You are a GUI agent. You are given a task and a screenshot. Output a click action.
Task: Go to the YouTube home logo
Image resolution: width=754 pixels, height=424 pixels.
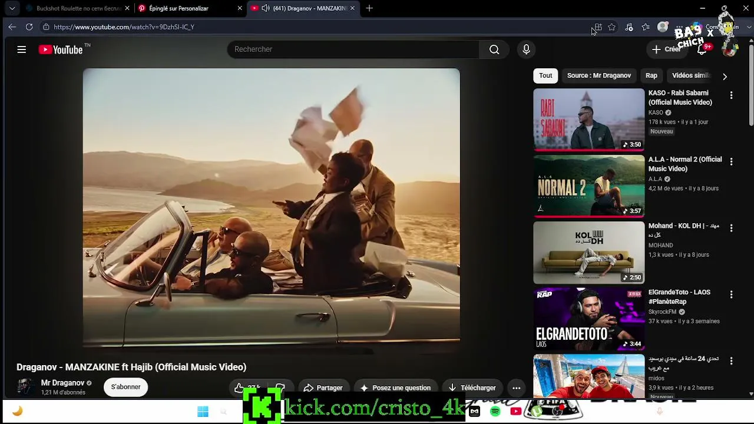coord(61,49)
